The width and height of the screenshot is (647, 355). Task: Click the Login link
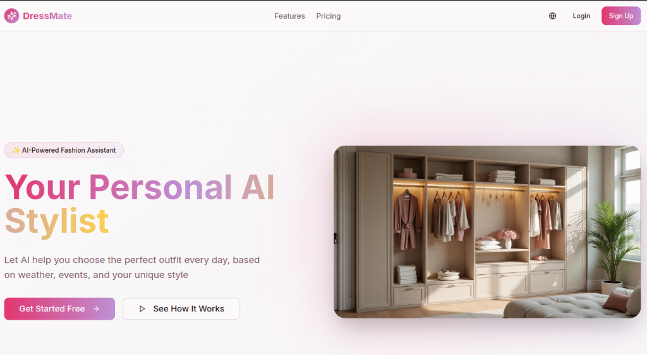[x=581, y=16]
